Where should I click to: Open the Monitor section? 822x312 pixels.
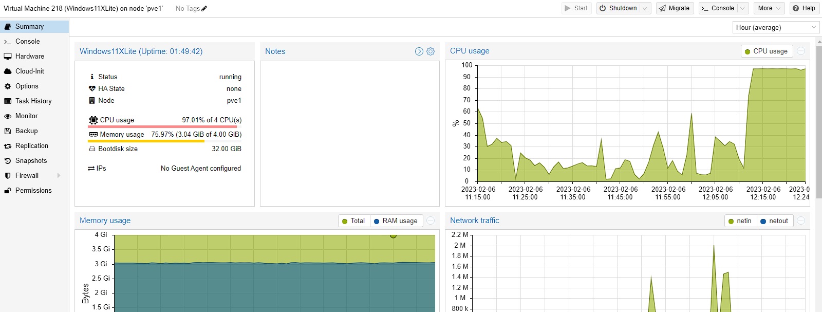pos(34,116)
